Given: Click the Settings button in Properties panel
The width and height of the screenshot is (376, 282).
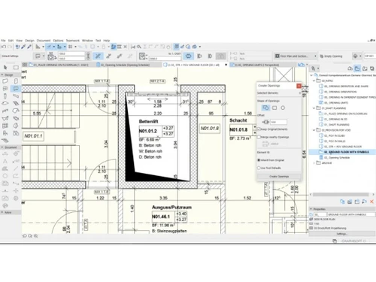Looking at the screenshot, I should (x=342, y=234).
